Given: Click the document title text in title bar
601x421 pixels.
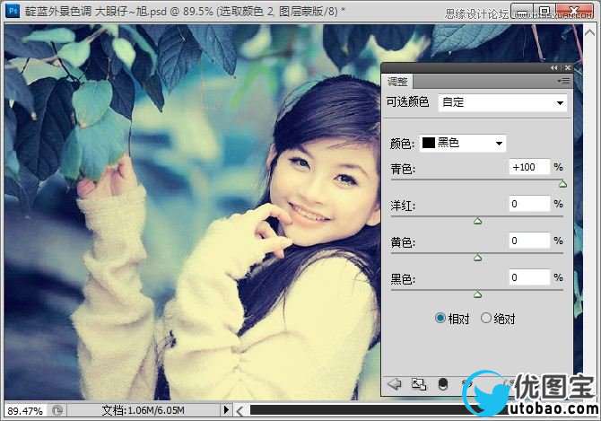Looking at the screenshot, I should pos(185,12).
